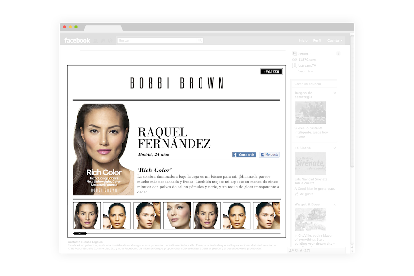Open the Chat (17) bar

coord(316,250)
